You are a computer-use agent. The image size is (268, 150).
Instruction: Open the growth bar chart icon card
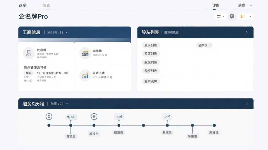click(x=85, y=75)
